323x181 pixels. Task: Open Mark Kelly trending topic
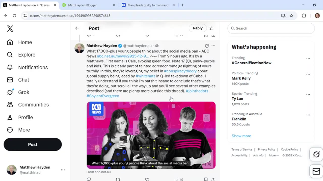pyautogui.click(x=241, y=78)
